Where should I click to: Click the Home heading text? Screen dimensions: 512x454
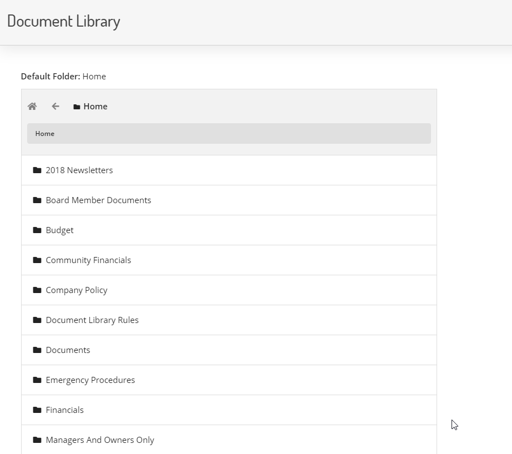coord(95,107)
